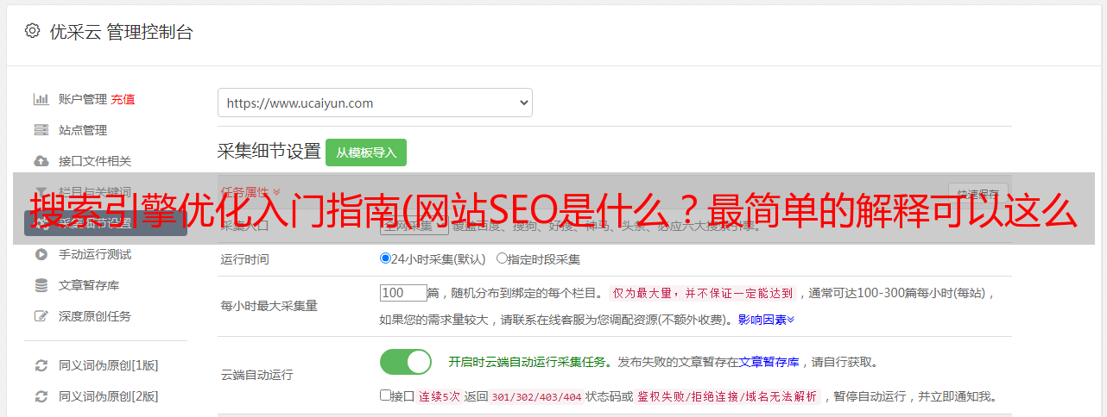Expand 影响因素 details chevron

click(790, 320)
